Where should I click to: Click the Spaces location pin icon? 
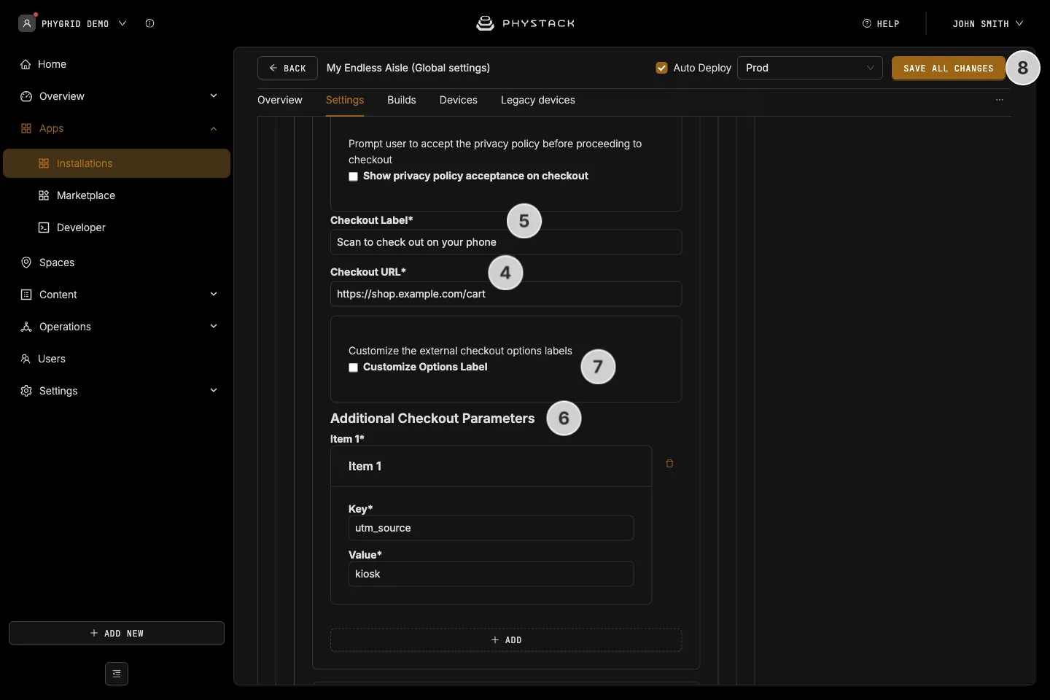[26, 262]
